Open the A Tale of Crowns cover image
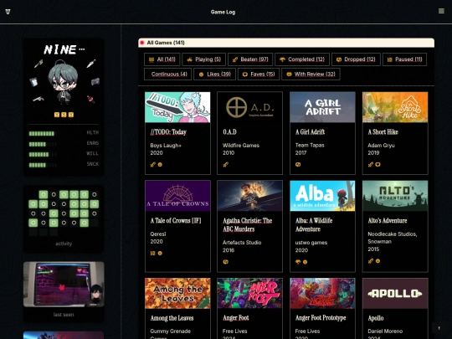 (x=177, y=196)
